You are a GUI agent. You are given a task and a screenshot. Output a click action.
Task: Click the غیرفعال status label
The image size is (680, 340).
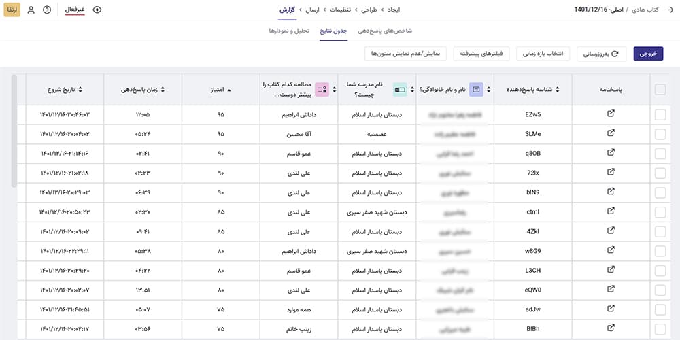(x=75, y=10)
